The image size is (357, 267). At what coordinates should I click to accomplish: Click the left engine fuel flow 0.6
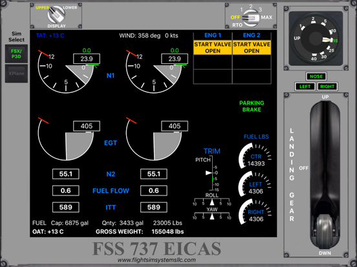66,190
